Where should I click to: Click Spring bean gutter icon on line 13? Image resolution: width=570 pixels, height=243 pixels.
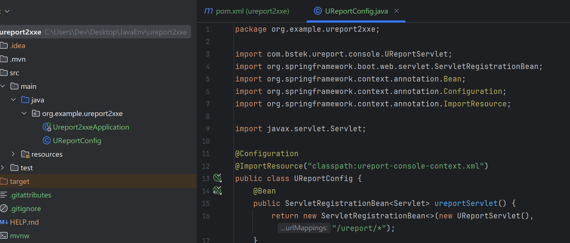217,178
